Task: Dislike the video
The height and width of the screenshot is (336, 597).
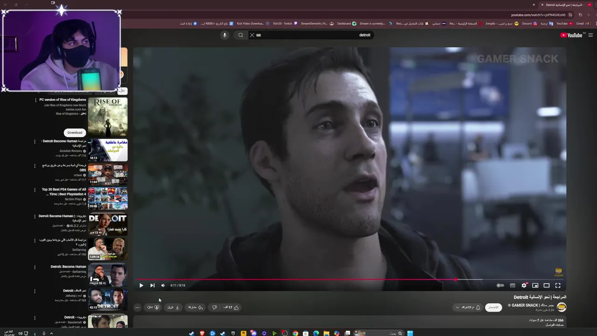Action: pos(214,307)
